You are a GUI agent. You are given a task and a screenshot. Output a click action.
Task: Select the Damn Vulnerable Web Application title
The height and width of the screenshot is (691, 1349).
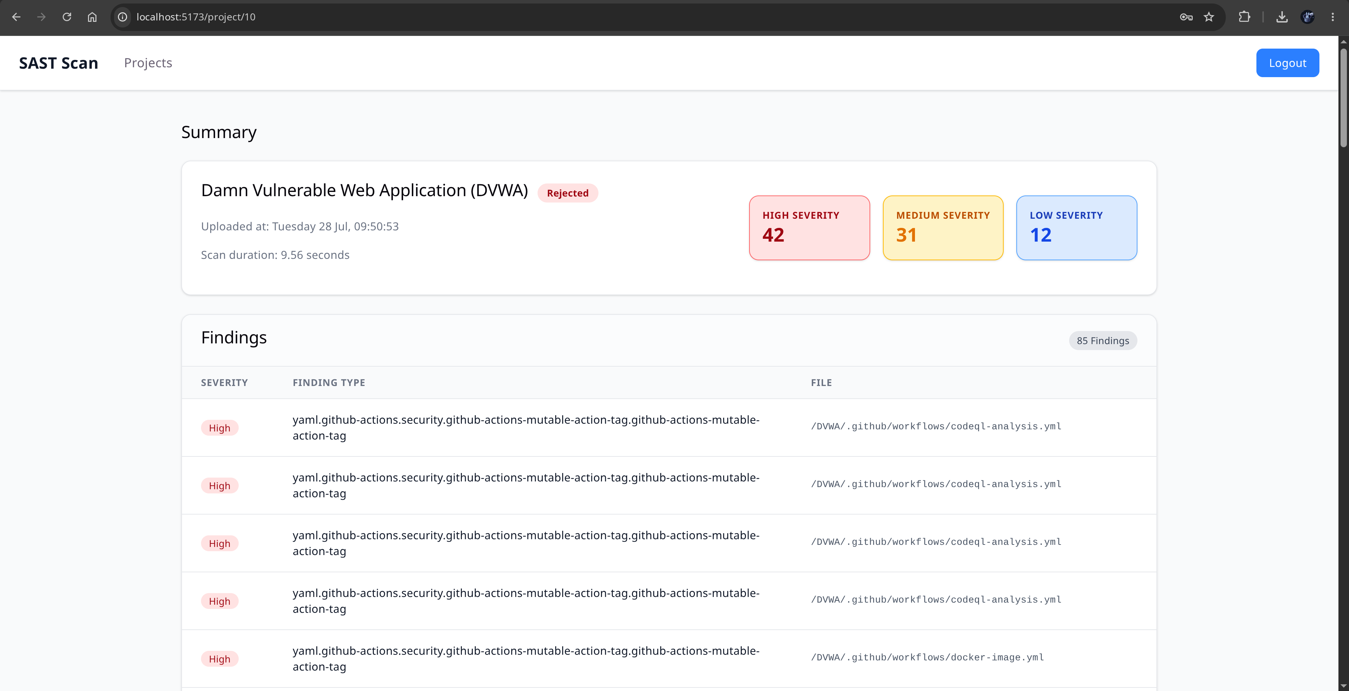coord(364,190)
